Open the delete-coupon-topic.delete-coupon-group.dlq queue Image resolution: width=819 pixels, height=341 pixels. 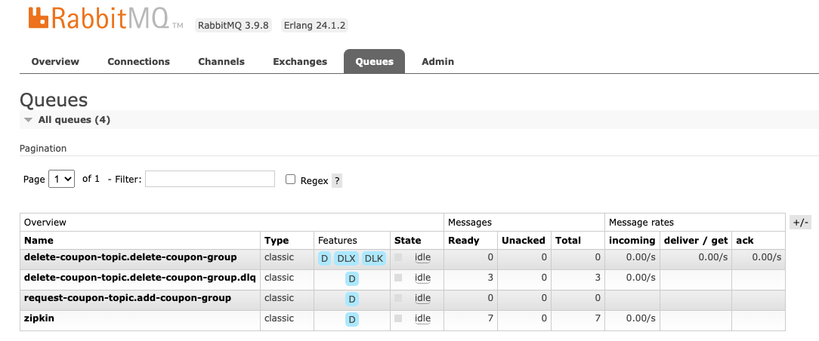click(x=140, y=278)
